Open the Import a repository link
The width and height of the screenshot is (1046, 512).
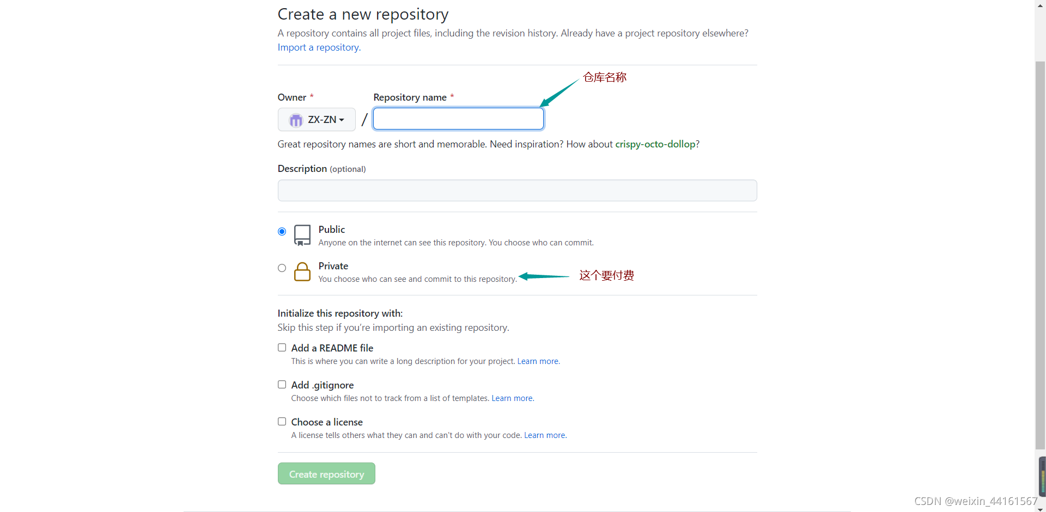[x=319, y=47]
